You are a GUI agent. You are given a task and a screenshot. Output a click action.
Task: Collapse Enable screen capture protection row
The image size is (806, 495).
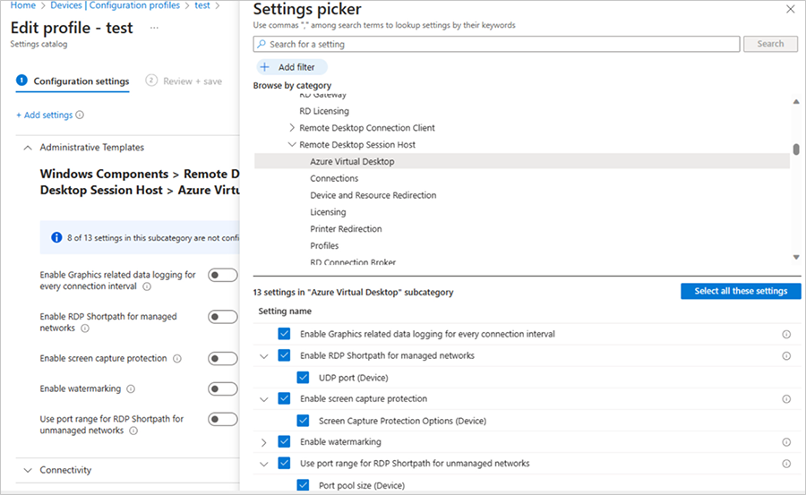(x=263, y=399)
